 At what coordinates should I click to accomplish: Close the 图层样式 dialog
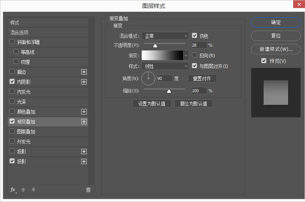tap(299, 4)
